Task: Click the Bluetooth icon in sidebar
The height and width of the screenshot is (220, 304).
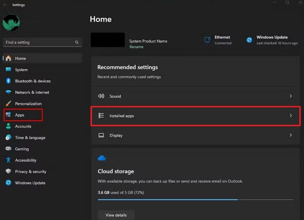Action: [8, 81]
